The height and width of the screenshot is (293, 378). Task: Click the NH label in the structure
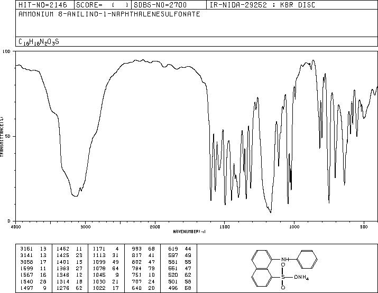coord(285,260)
